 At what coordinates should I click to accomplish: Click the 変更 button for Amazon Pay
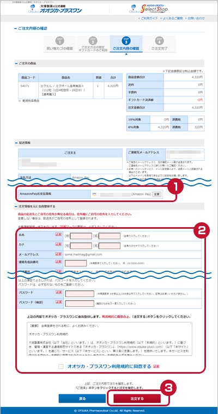pyautogui.click(x=157, y=194)
